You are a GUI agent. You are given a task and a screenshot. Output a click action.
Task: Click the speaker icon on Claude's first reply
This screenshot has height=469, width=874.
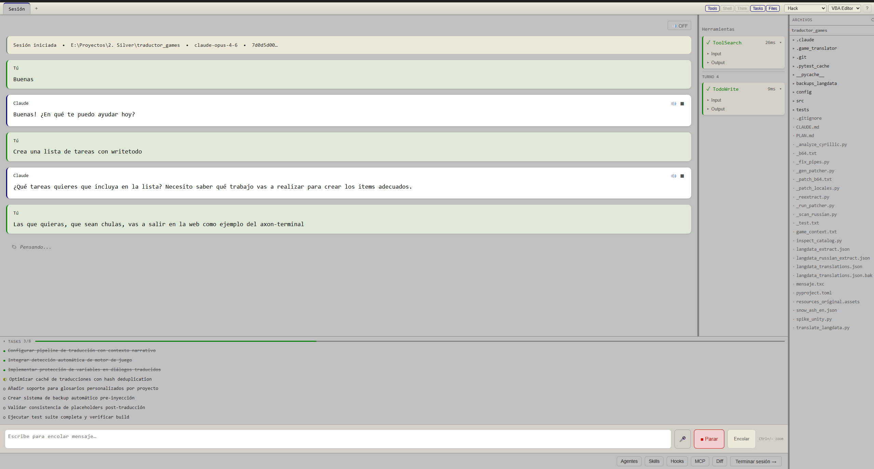(x=673, y=103)
